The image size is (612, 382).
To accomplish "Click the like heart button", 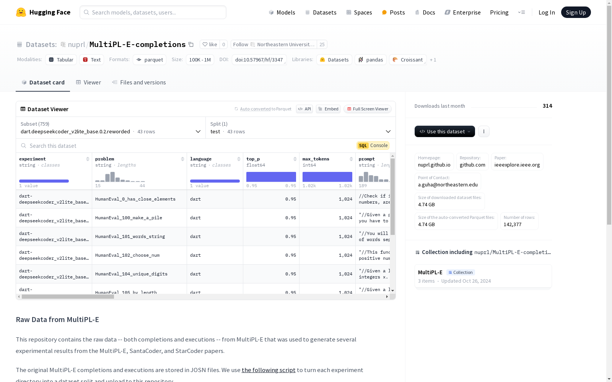I will click(x=210, y=44).
